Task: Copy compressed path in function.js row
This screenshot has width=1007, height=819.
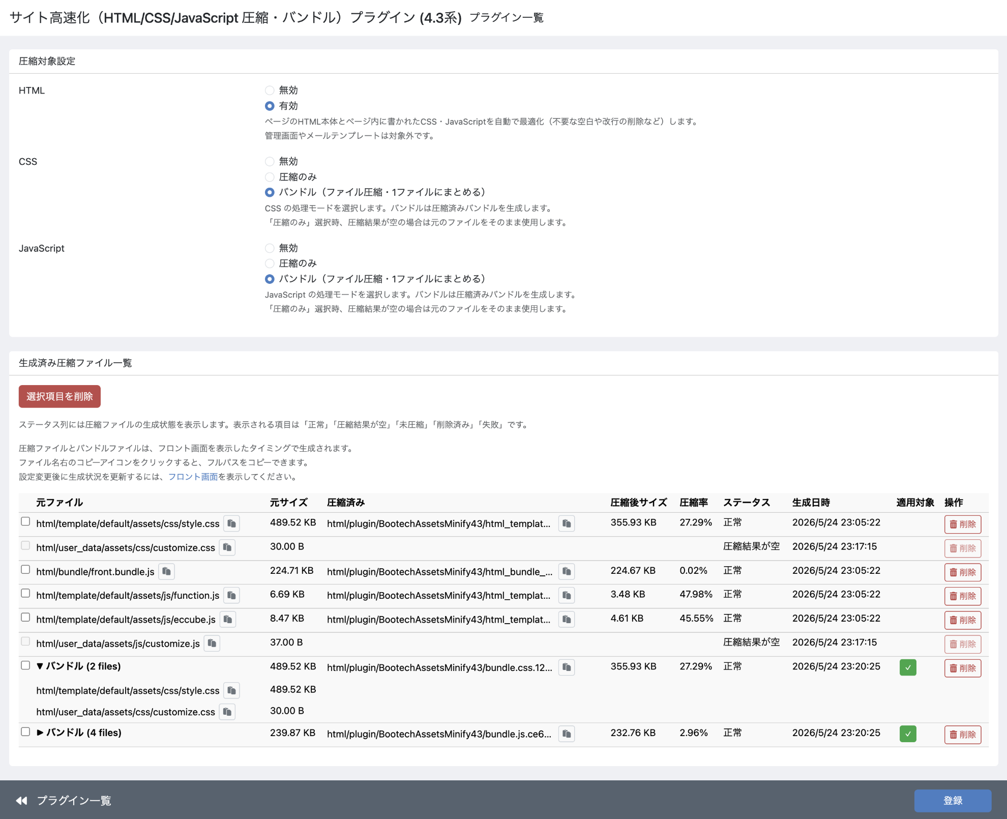Action: click(x=567, y=595)
